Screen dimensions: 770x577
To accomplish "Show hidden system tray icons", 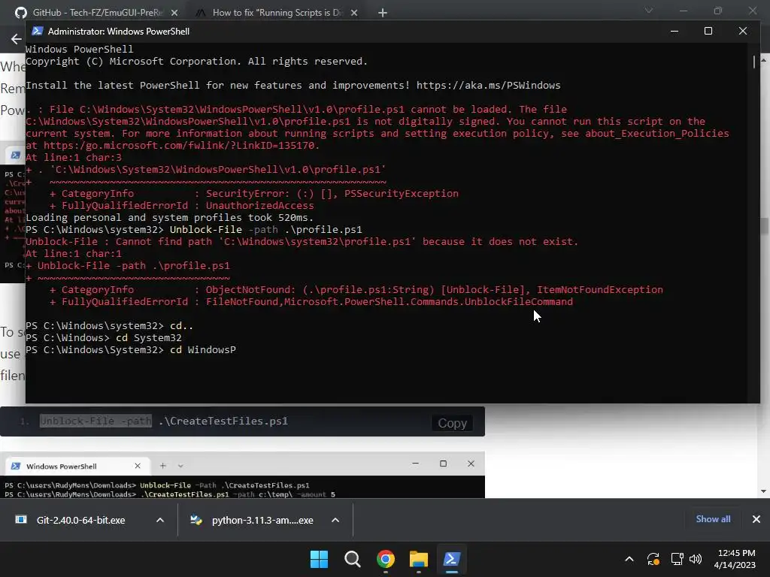I will coord(629,559).
